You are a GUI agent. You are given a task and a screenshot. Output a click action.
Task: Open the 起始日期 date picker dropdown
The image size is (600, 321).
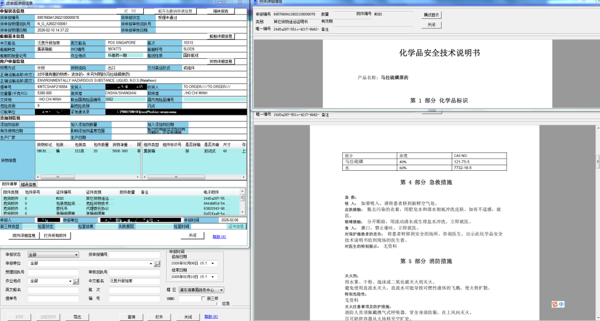coord(213,263)
